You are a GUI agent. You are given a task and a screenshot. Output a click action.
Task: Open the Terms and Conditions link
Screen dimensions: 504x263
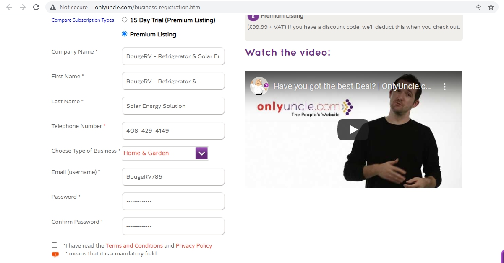(x=134, y=245)
